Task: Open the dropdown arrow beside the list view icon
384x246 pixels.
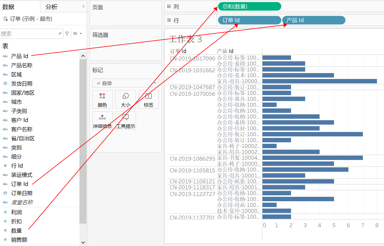Action: click(x=81, y=34)
